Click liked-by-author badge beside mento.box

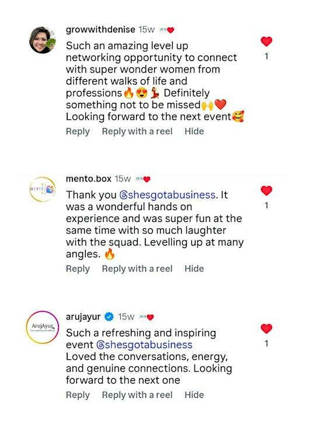143,179
